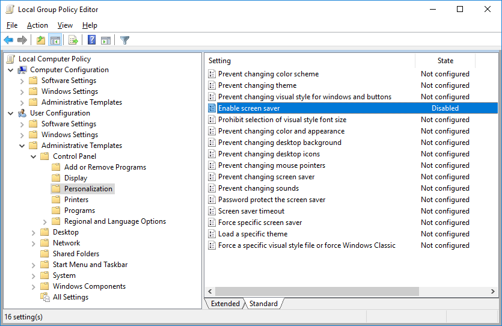Switch to the Extended tab

pos(225,304)
